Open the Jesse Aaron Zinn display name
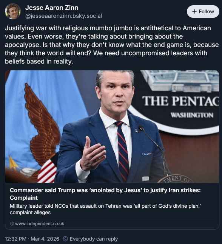This screenshot has width=222, height=244. point(52,8)
